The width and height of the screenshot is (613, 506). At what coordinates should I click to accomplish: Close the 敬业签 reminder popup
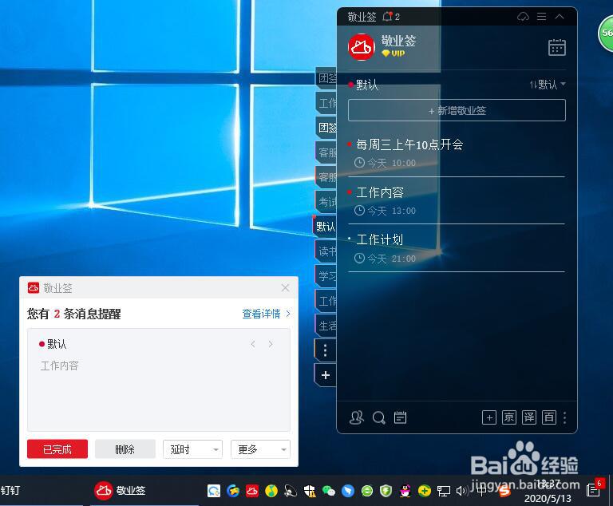point(286,288)
